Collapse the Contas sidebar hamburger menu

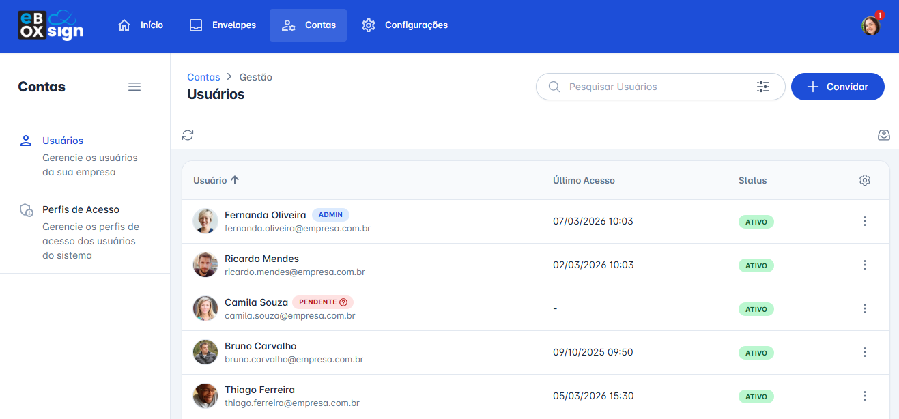[x=134, y=87]
